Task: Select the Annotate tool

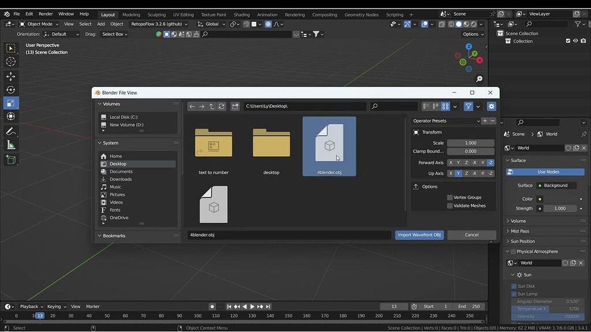Action: pyautogui.click(x=10, y=130)
